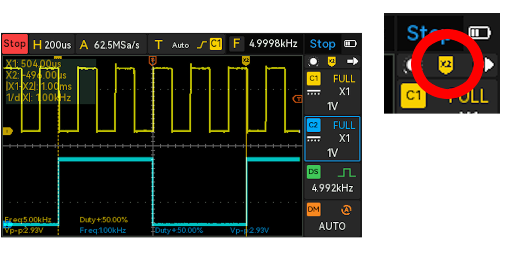
Task: Click the yellow C1 badge in enlarged inset
Action: click(413, 96)
